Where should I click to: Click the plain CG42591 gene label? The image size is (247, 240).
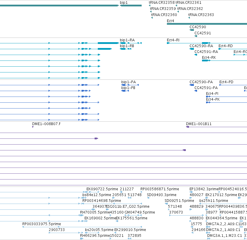(203, 33)
